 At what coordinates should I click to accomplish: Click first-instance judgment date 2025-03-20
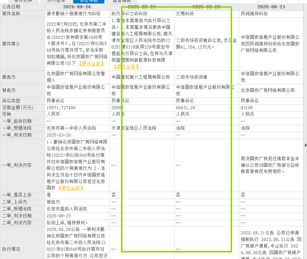coord(59,135)
